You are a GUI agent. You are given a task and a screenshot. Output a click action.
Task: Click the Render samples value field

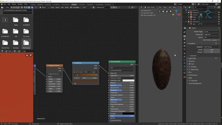coord(212,50)
